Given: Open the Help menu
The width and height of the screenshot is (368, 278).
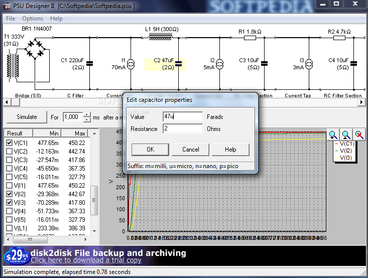Looking at the screenshot, I should click(x=56, y=19).
